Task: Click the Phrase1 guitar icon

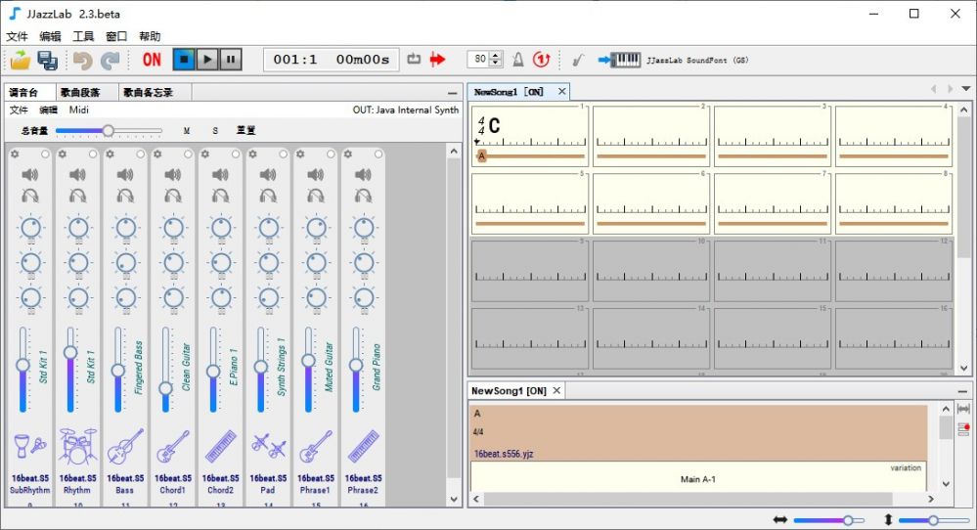Action: (316, 447)
